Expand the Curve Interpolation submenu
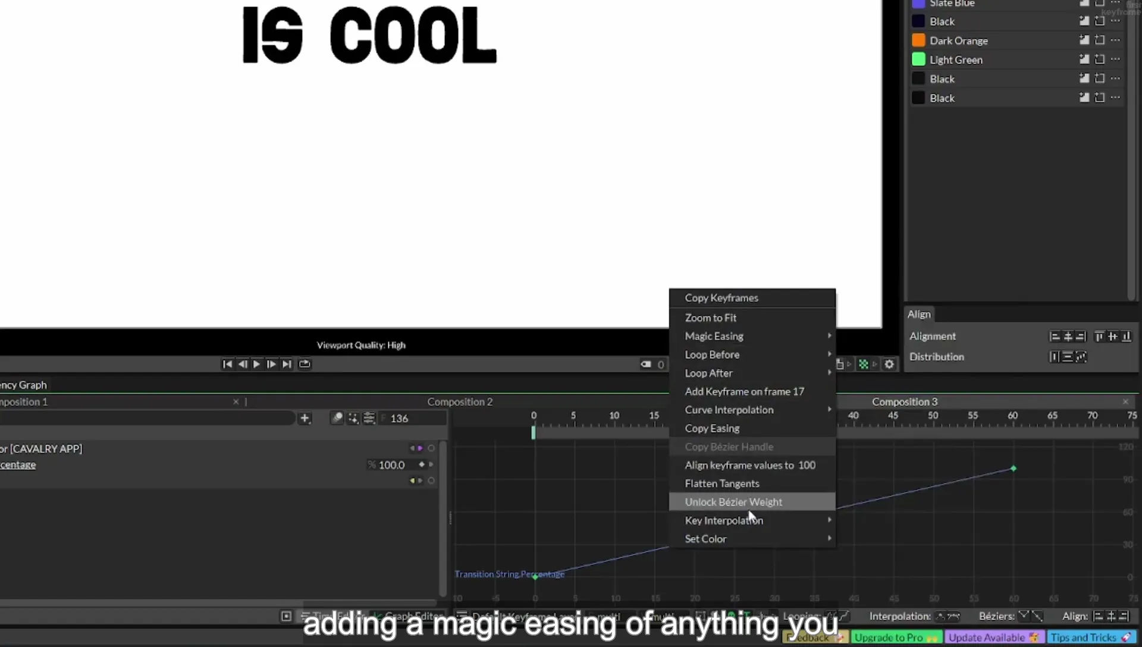 [752, 410]
